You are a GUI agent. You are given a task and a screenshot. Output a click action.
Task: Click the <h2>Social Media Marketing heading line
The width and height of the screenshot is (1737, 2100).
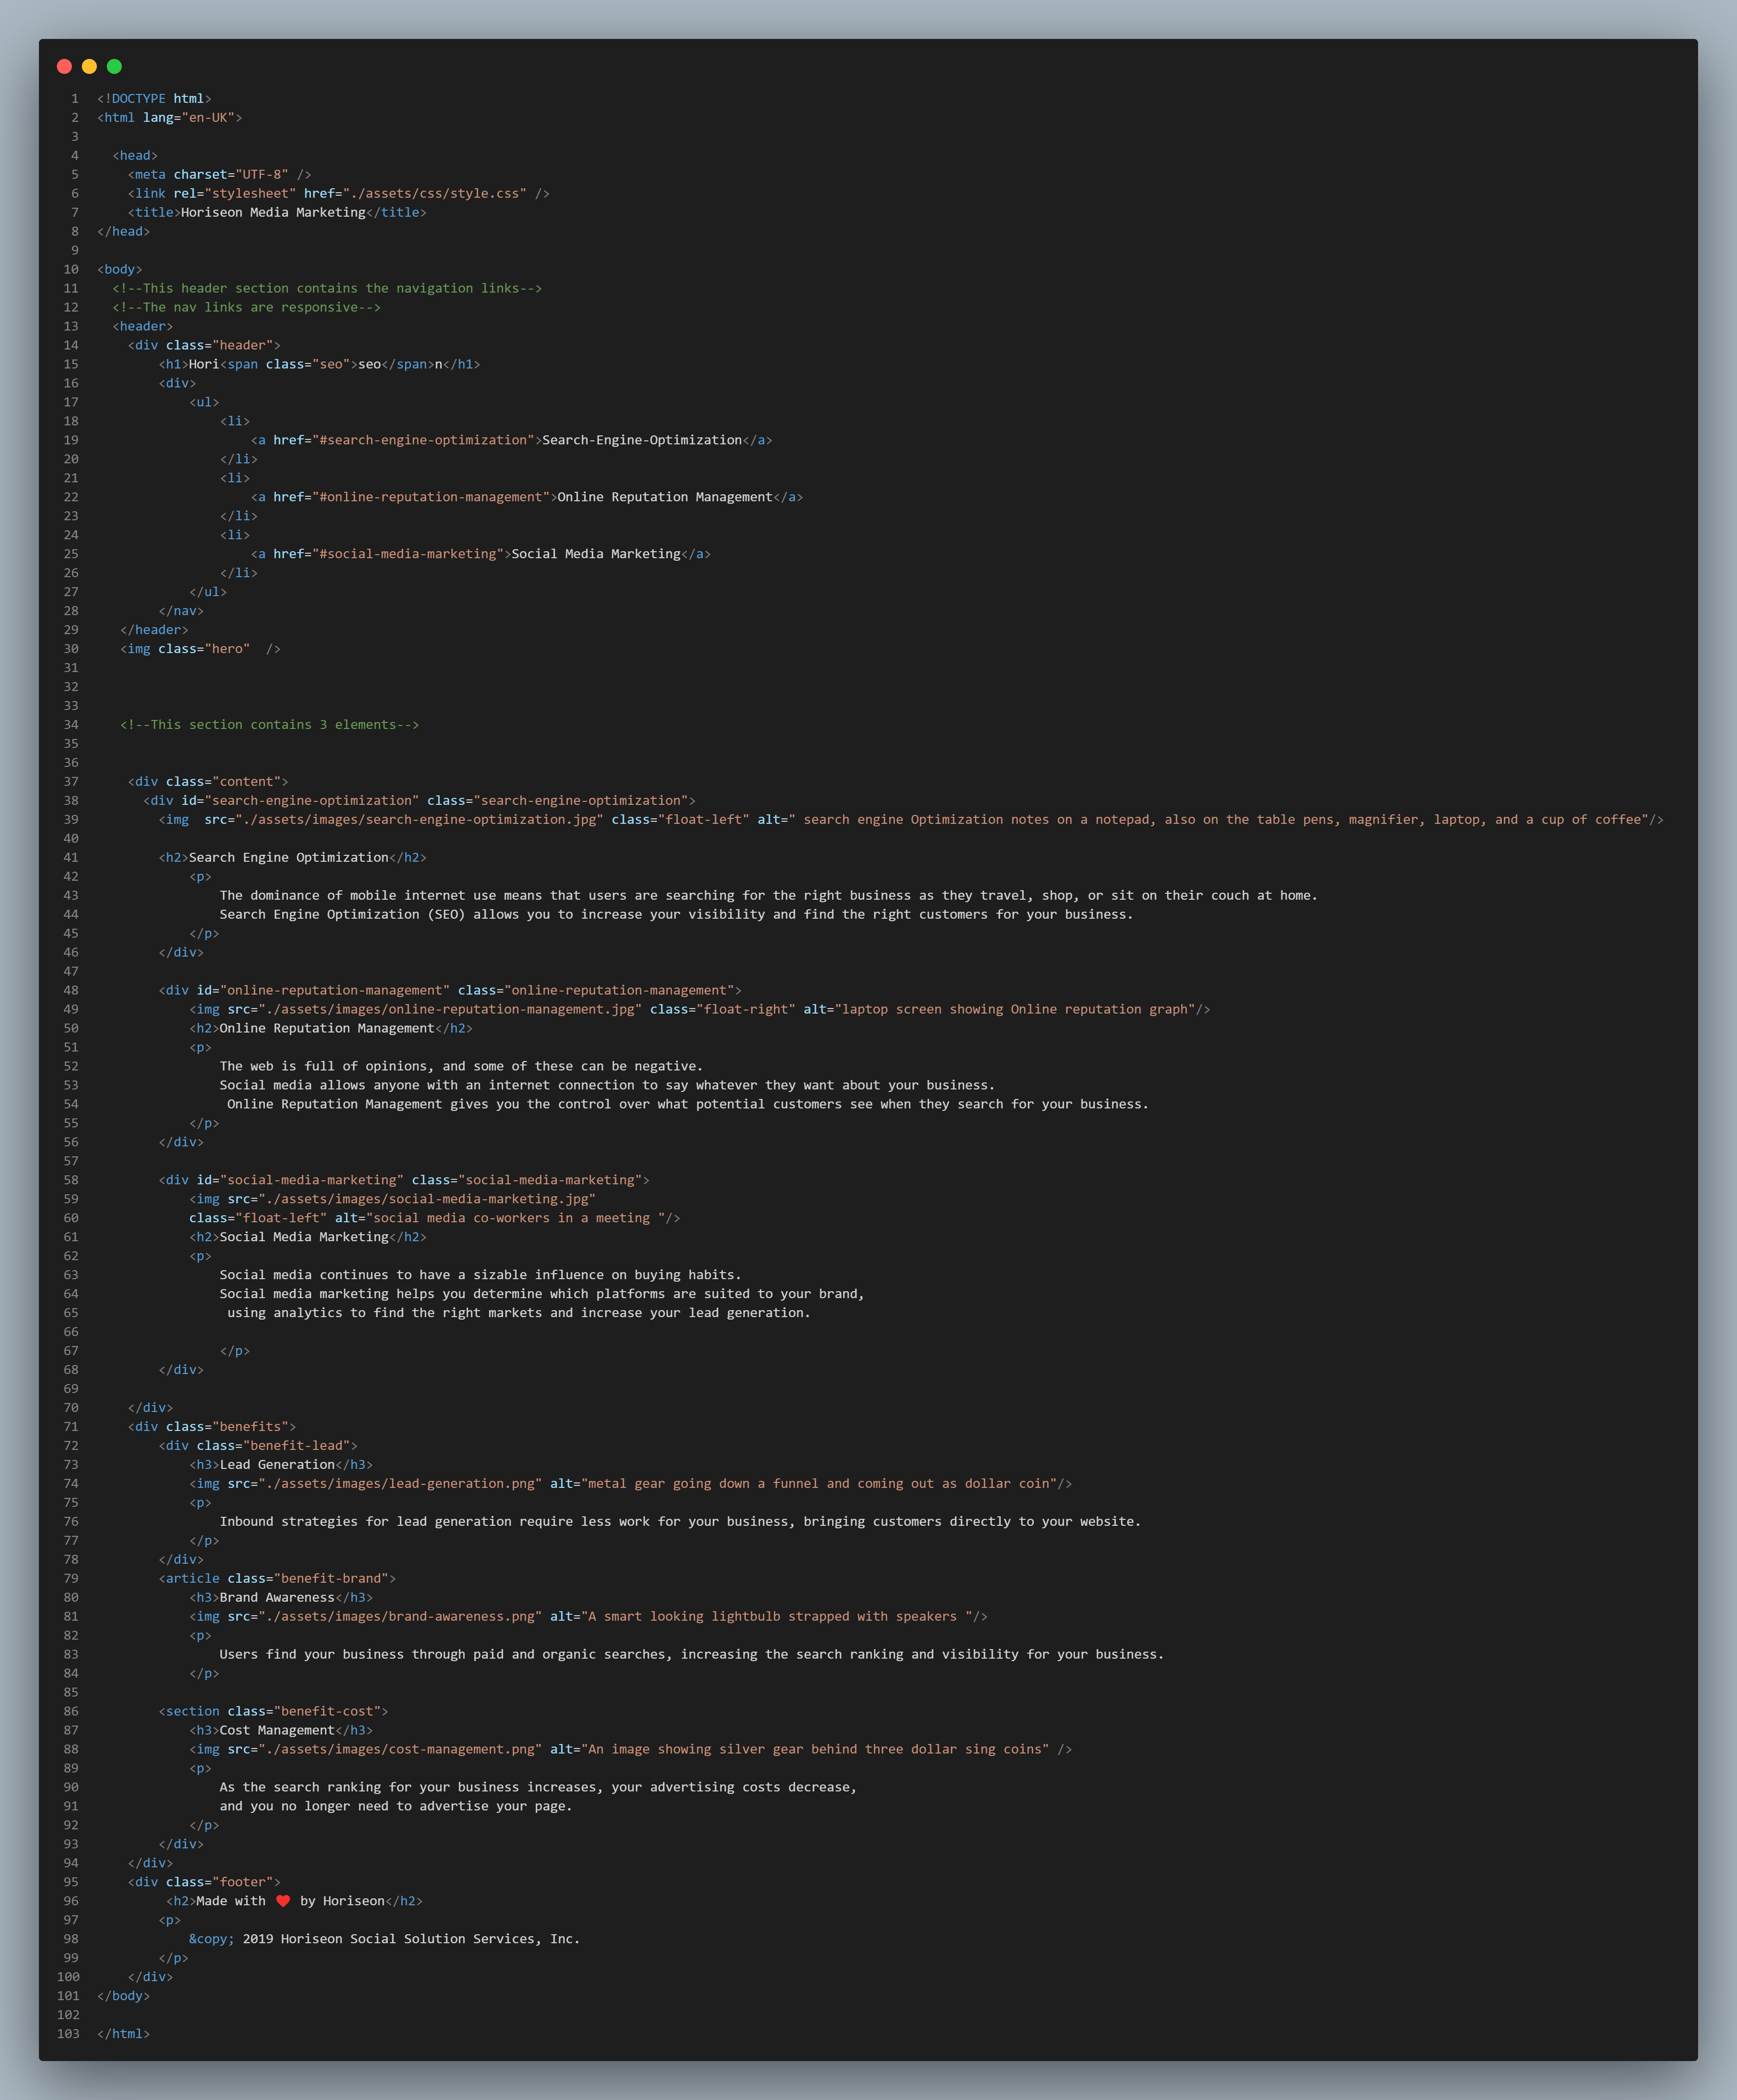pos(308,1237)
